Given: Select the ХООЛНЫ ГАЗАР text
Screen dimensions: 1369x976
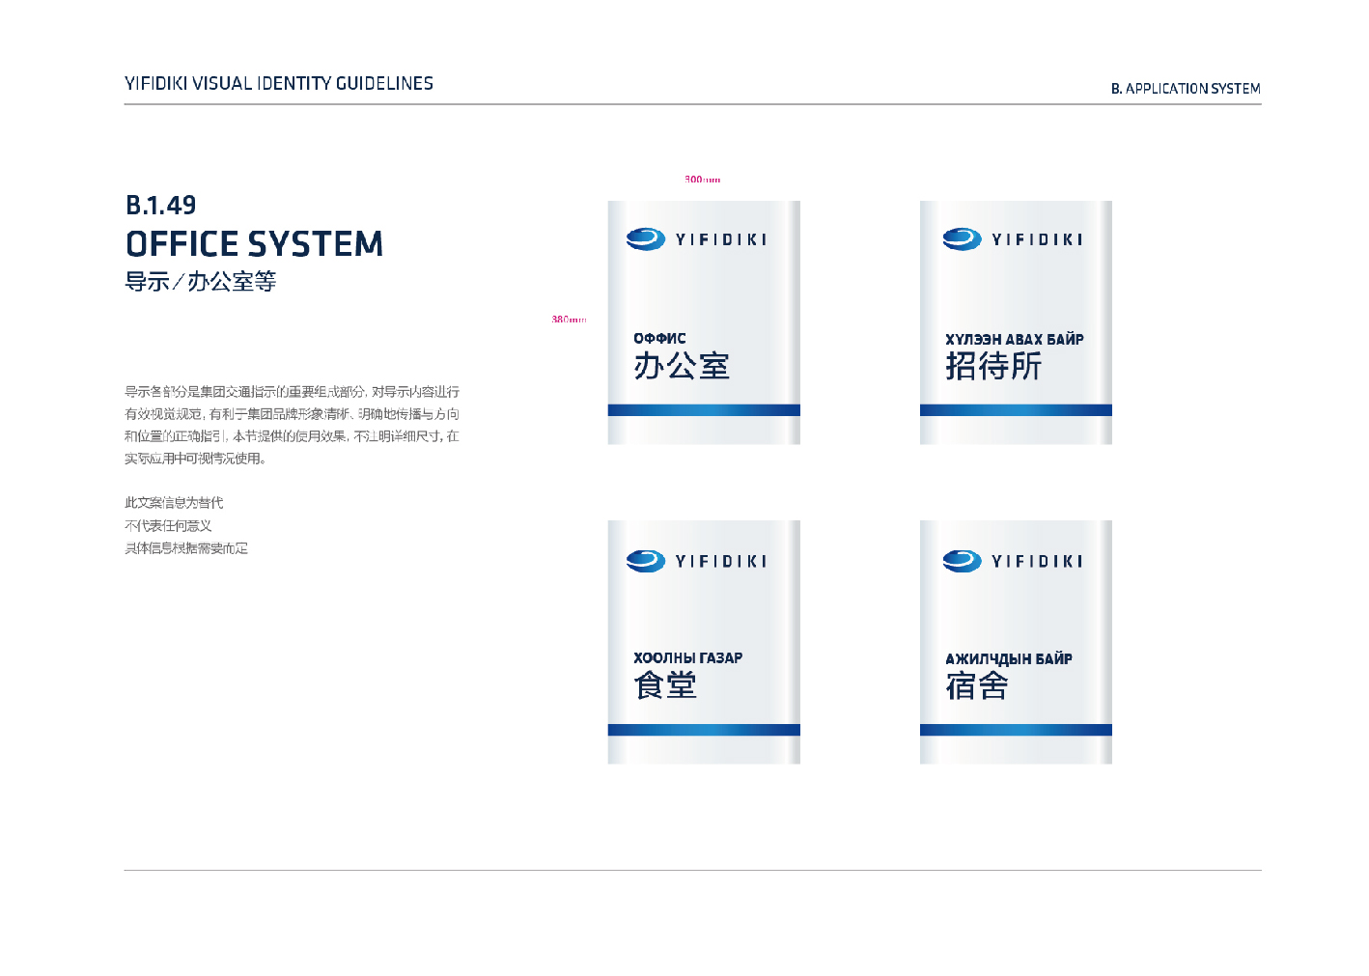Looking at the screenshot, I should point(687,658).
